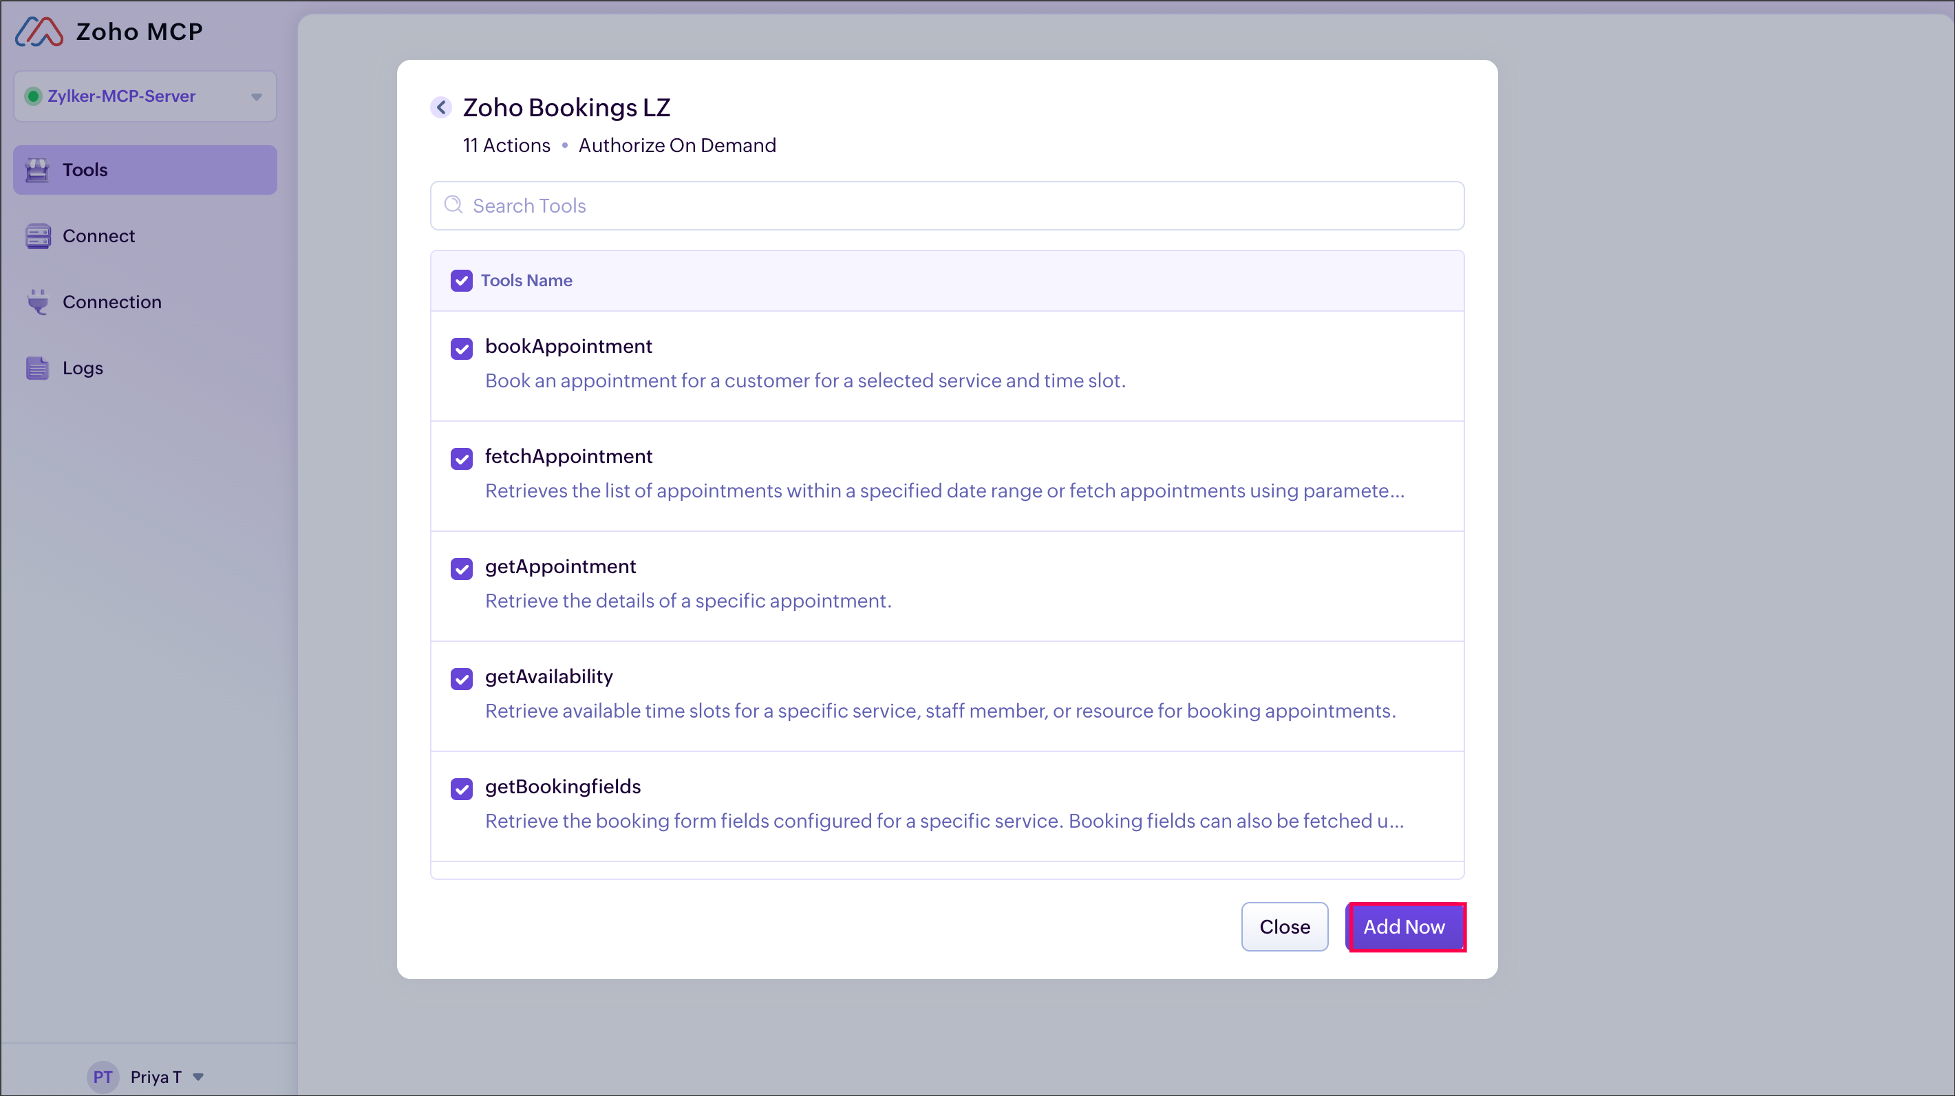Image resolution: width=1955 pixels, height=1096 pixels.
Task: Deselect the getBookingfields checkbox
Action: click(462, 788)
